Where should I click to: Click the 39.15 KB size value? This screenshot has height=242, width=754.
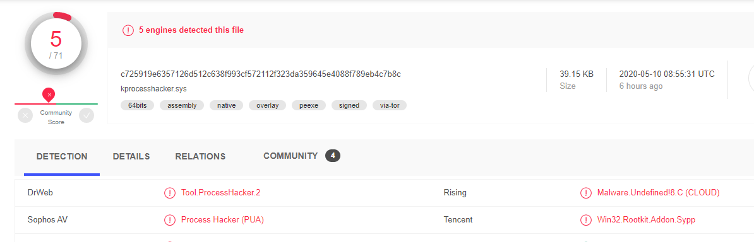tap(577, 74)
